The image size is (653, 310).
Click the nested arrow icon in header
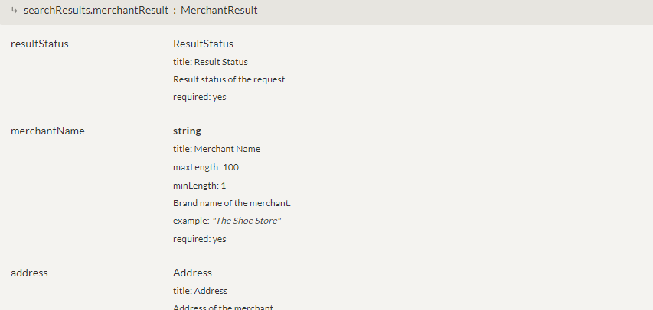(15, 11)
